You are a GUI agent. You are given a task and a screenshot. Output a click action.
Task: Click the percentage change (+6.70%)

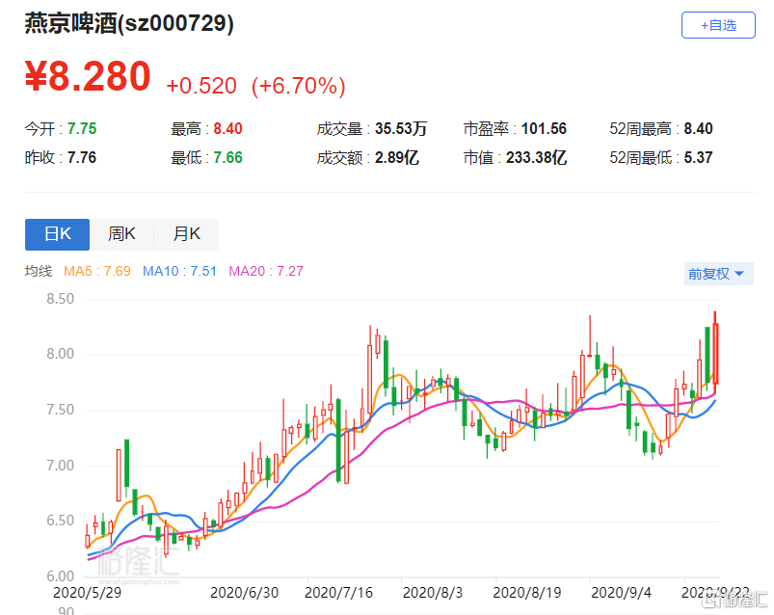click(x=298, y=86)
